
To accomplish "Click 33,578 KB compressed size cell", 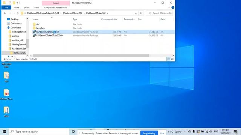I will (117, 31).
